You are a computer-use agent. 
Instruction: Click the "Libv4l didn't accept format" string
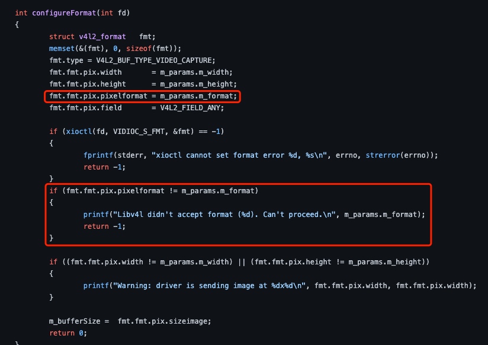[x=224, y=215]
